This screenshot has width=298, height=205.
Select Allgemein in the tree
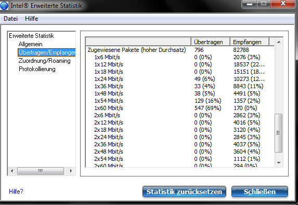pos(30,44)
